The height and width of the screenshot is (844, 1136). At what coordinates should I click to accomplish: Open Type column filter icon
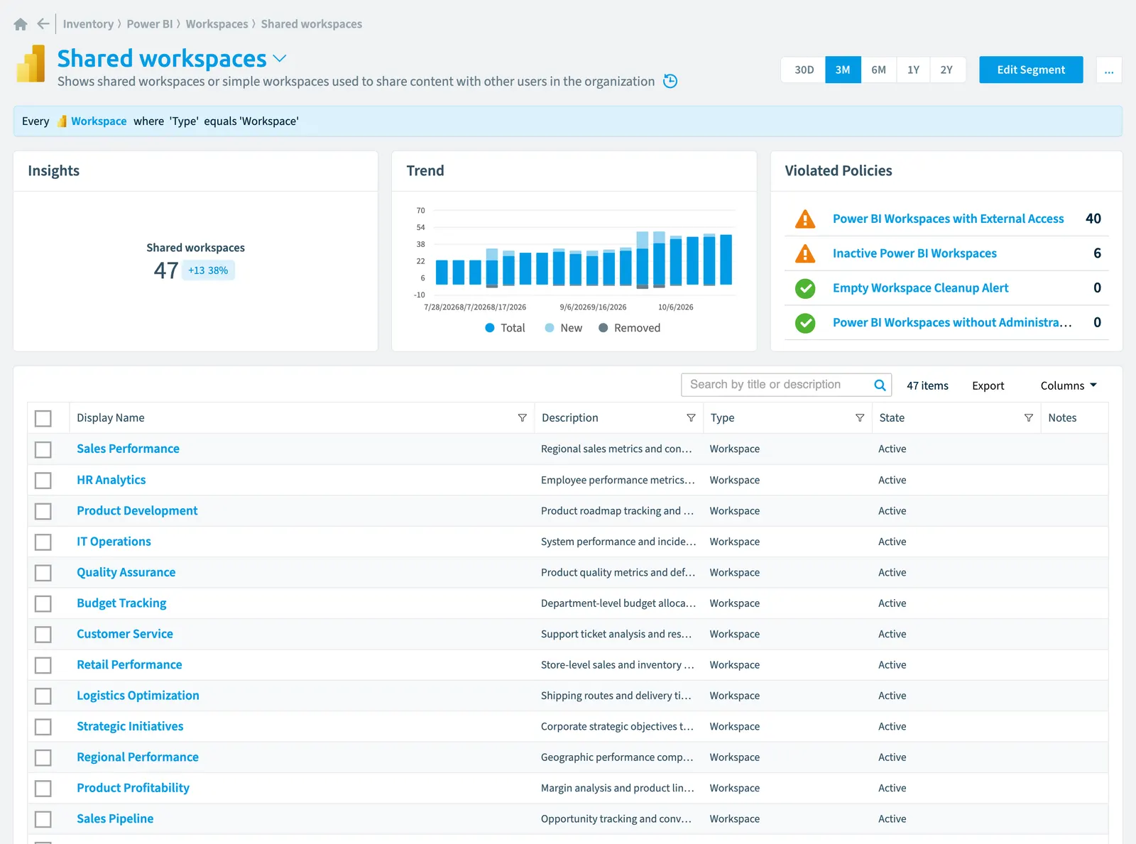click(x=860, y=418)
